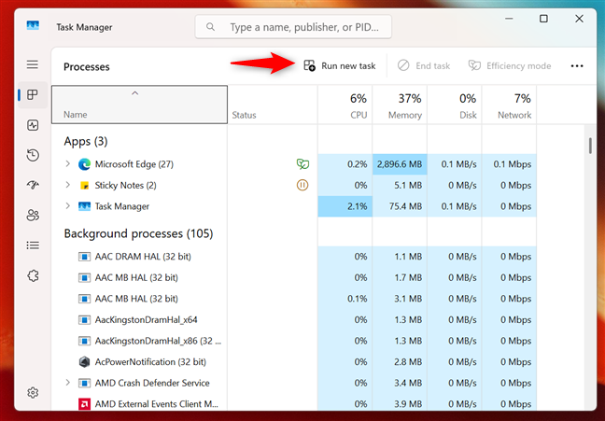This screenshot has width=605, height=421.
Task: Sort by the Name column header
Action: pos(139,105)
